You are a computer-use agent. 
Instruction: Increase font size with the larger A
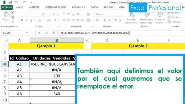pos(53,14)
